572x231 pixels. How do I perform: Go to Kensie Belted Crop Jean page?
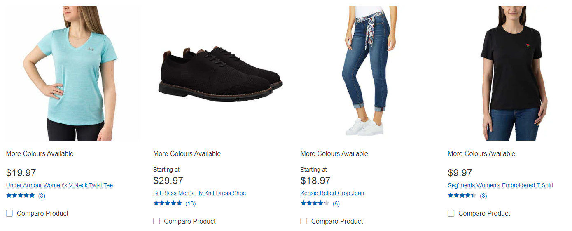pyautogui.click(x=332, y=193)
